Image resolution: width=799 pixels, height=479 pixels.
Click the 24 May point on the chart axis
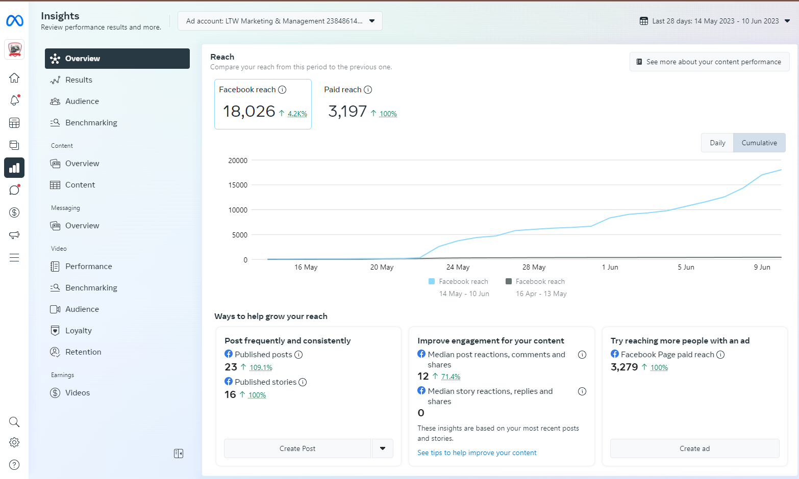click(x=458, y=267)
